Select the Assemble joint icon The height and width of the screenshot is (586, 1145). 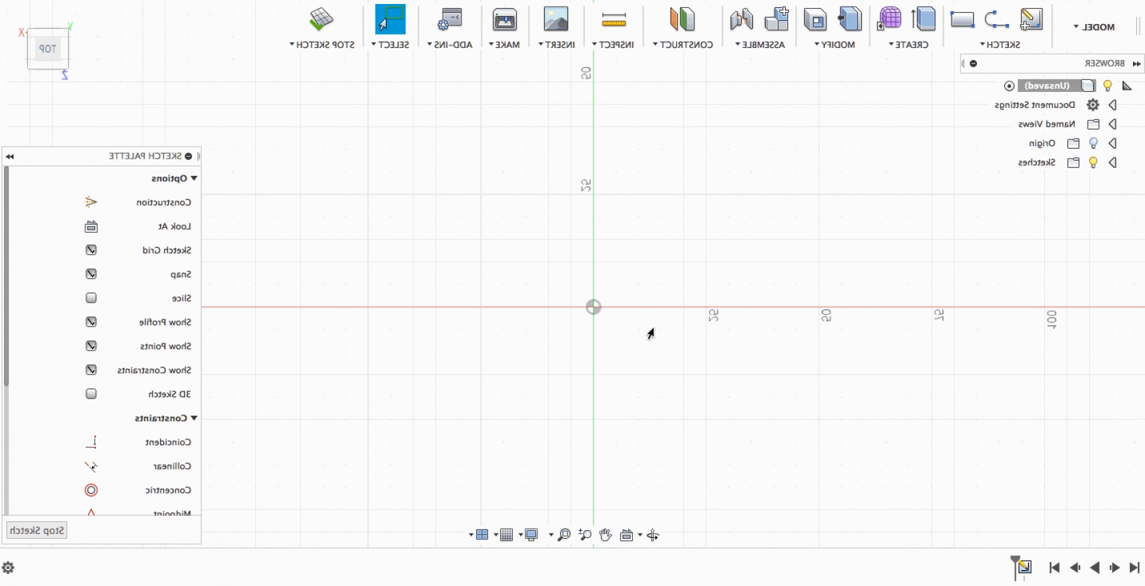coord(742,19)
